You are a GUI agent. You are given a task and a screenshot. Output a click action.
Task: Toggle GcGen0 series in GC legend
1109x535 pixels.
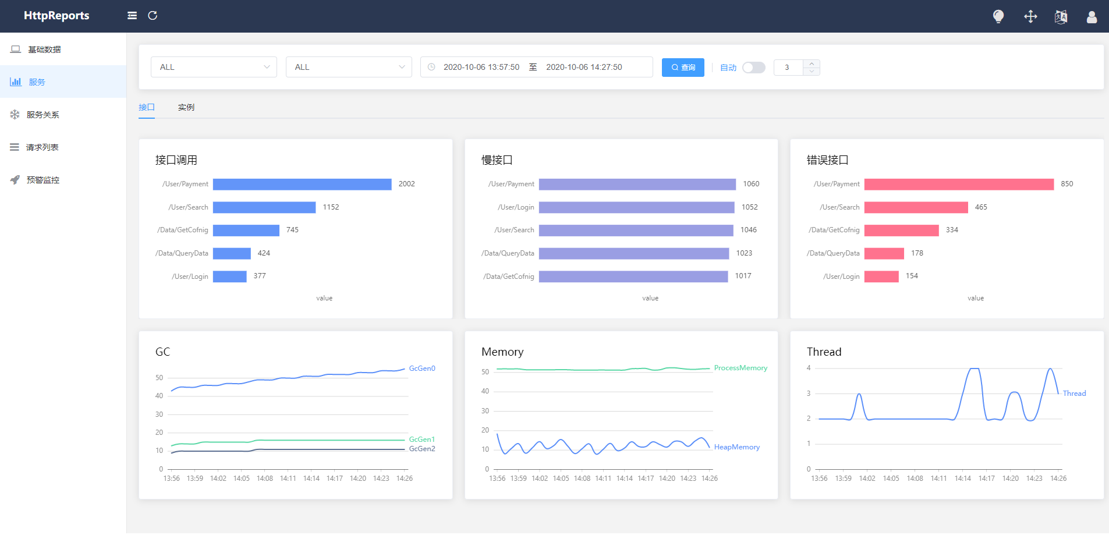click(x=422, y=369)
